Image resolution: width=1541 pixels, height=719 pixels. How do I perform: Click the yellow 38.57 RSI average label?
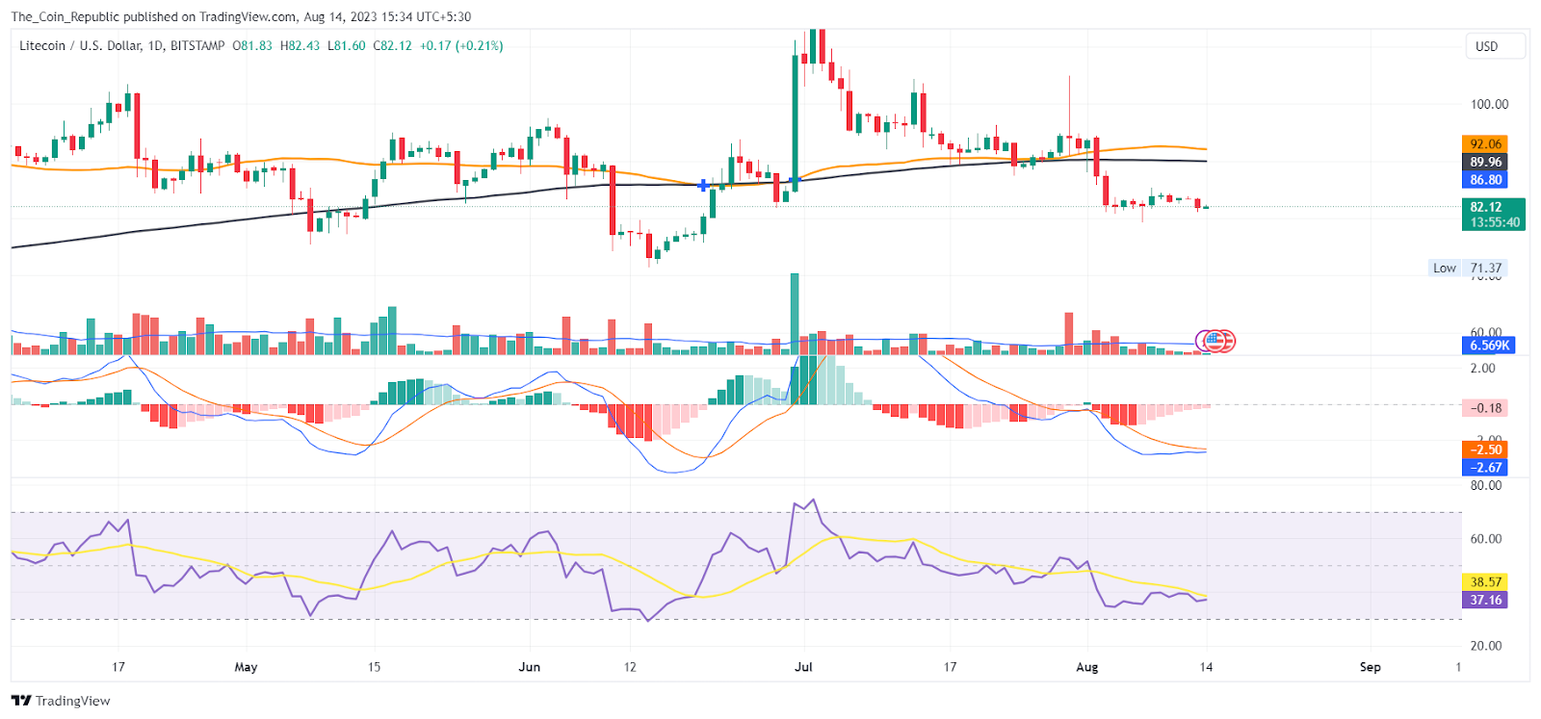1485,582
